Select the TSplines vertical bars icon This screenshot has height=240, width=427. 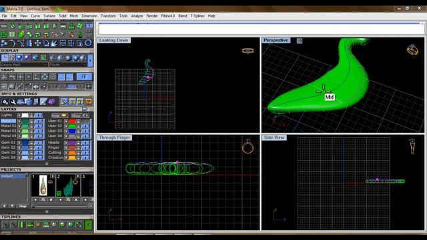[x=21, y=225]
